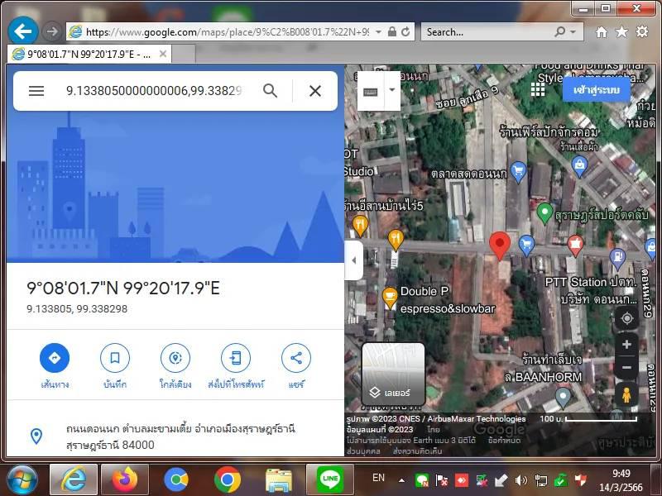662x496 pixels.
Task: Open the Google Maps hamburger menu
Action: [x=36, y=91]
